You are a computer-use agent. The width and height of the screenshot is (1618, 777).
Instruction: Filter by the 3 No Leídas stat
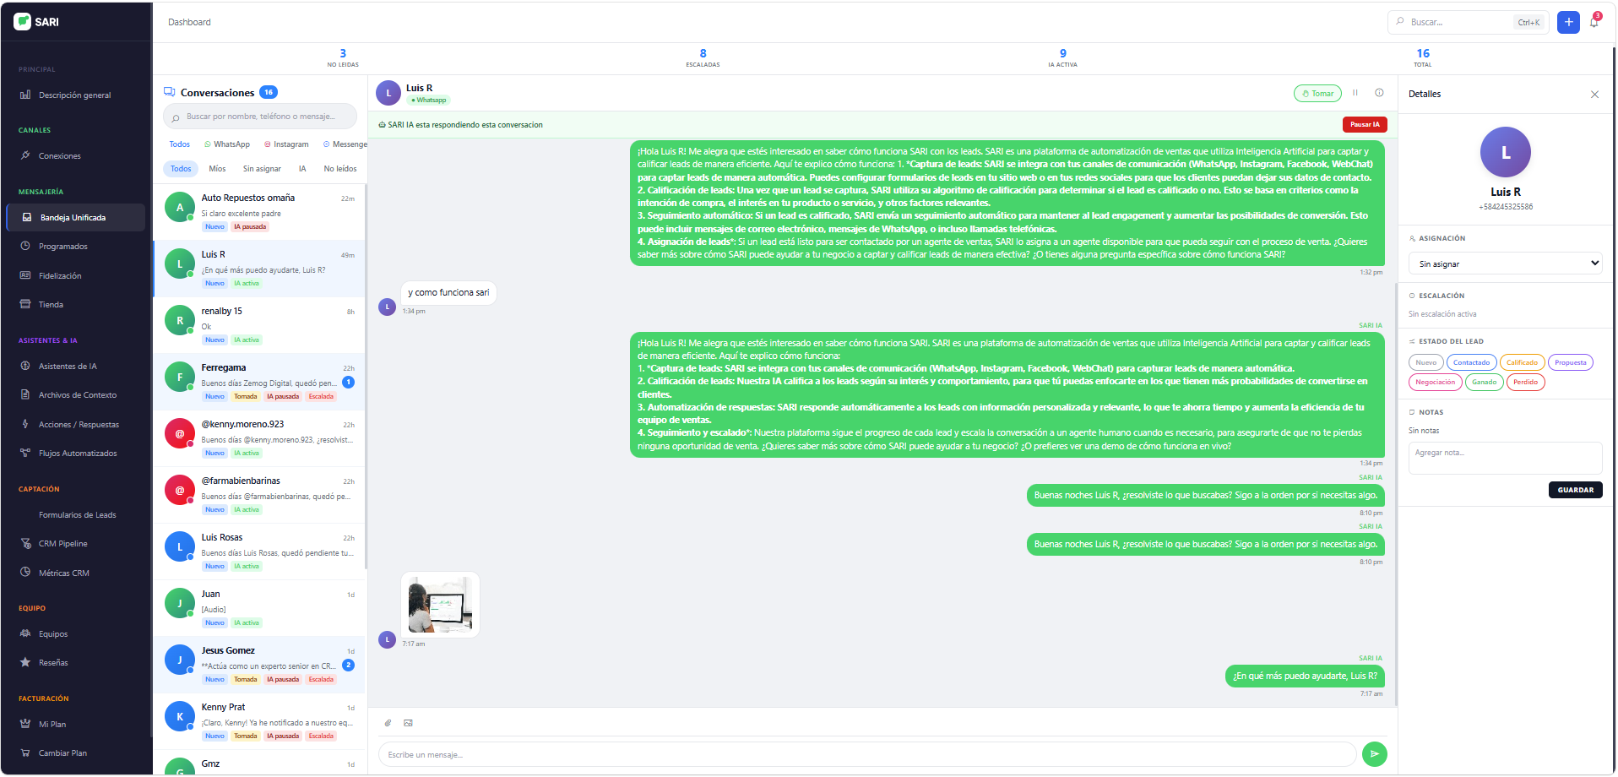[343, 57]
